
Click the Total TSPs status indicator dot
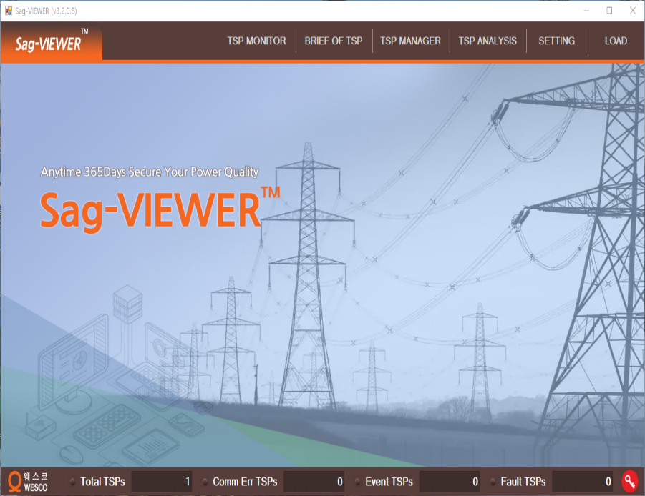tap(72, 482)
